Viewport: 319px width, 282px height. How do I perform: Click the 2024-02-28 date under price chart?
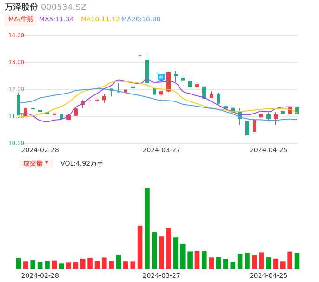point(40,150)
